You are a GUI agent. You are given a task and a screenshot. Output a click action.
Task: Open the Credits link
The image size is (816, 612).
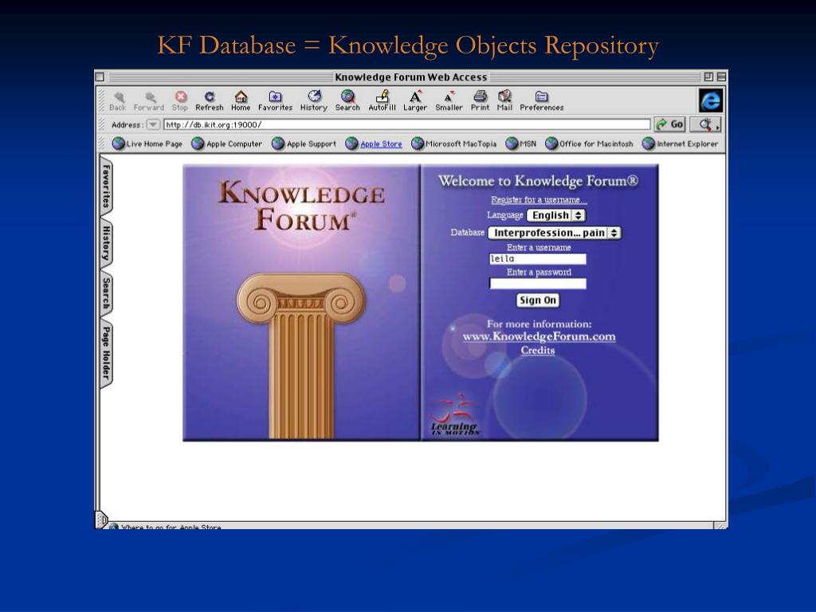click(x=538, y=351)
